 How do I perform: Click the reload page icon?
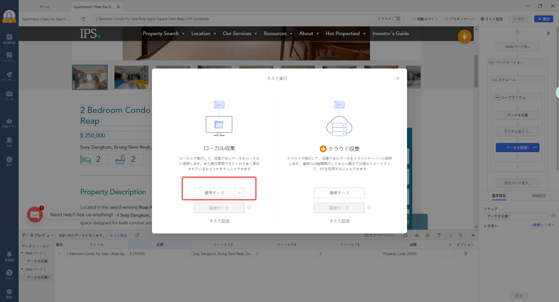point(83,19)
